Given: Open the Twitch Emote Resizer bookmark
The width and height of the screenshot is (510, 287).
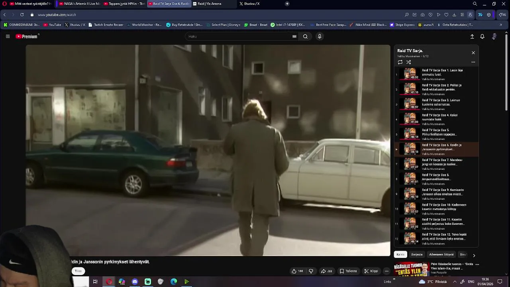Looking at the screenshot, I should point(106,25).
